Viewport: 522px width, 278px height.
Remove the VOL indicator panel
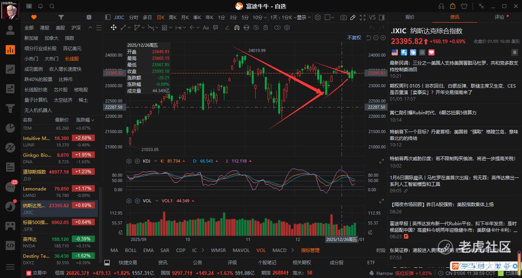(x=137, y=201)
